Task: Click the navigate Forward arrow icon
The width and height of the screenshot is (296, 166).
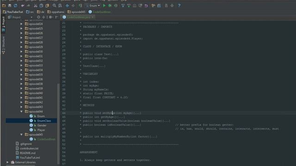Action: [73, 6]
